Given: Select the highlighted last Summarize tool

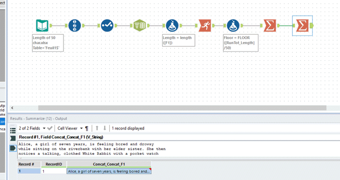Looking at the screenshot, I should (x=302, y=26).
